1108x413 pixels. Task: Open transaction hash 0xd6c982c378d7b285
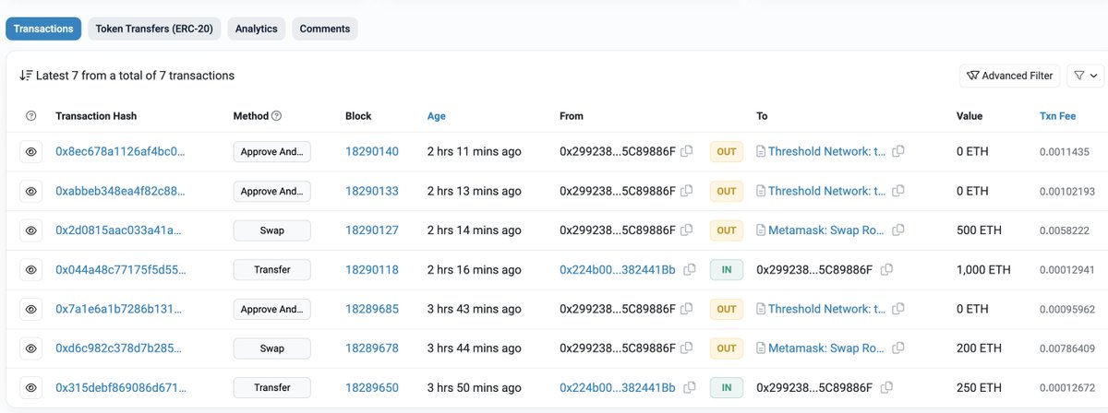[120, 348]
